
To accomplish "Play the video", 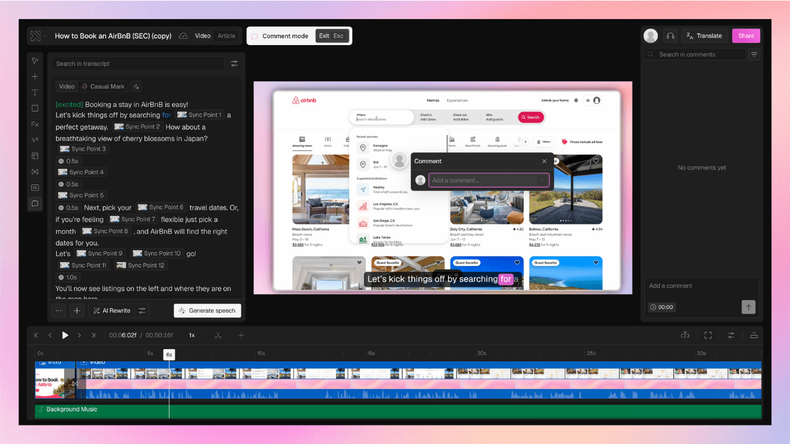I will [x=65, y=335].
